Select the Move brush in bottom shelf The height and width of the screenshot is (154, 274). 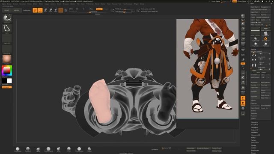click(38, 149)
